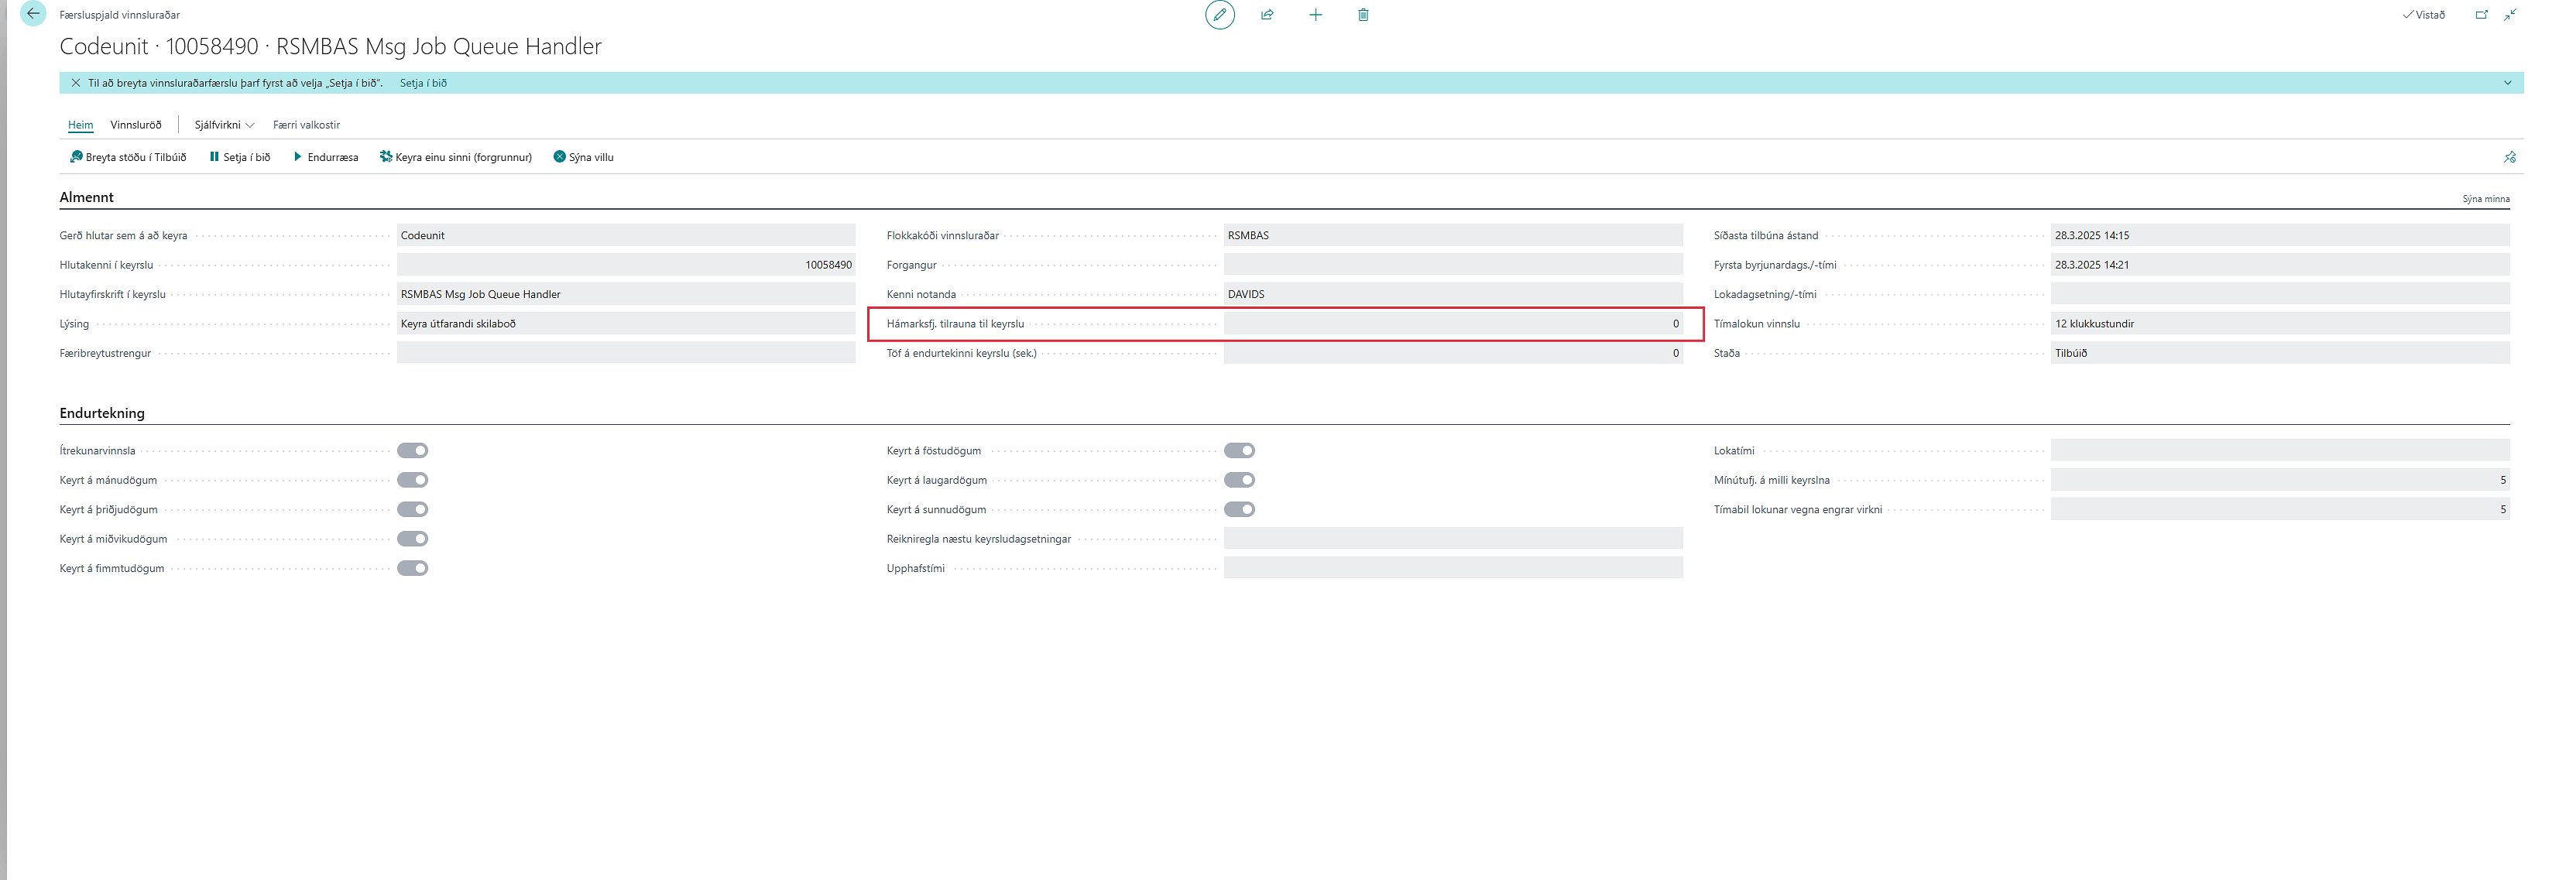
Task: Click the pencil edit icon
Action: tap(1219, 15)
